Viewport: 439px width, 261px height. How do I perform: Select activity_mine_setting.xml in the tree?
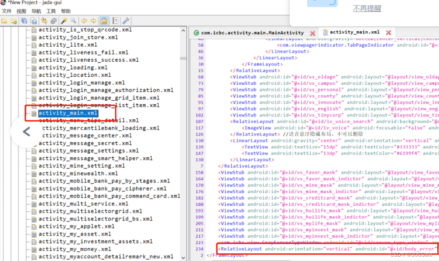pyautogui.click(x=81, y=166)
